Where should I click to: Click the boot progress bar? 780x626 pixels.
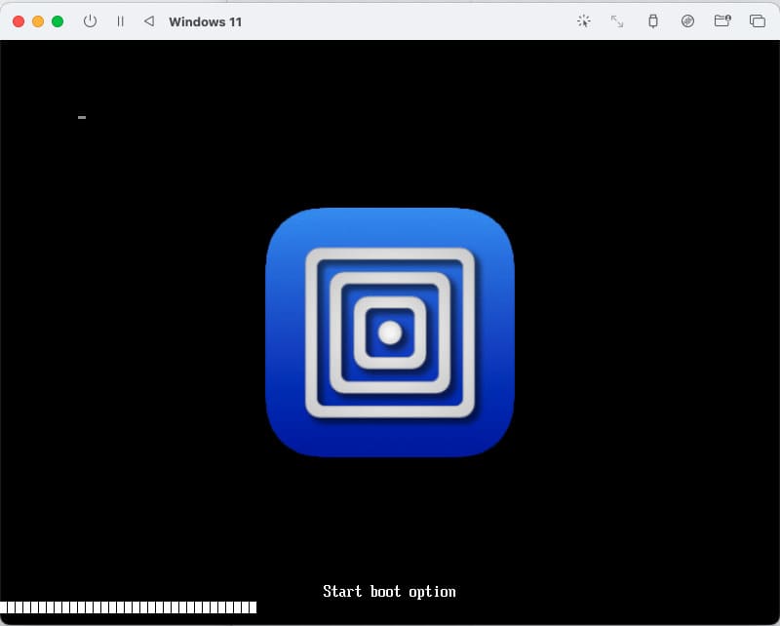pyautogui.click(x=129, y=607)
